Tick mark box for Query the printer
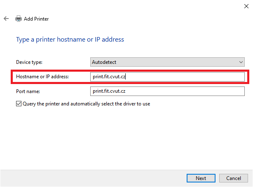The width and height of the screenshot is (253, 187). (19, 103)
